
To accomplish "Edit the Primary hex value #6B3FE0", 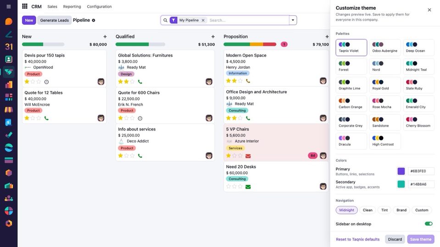I will click(x=421, y=171).
